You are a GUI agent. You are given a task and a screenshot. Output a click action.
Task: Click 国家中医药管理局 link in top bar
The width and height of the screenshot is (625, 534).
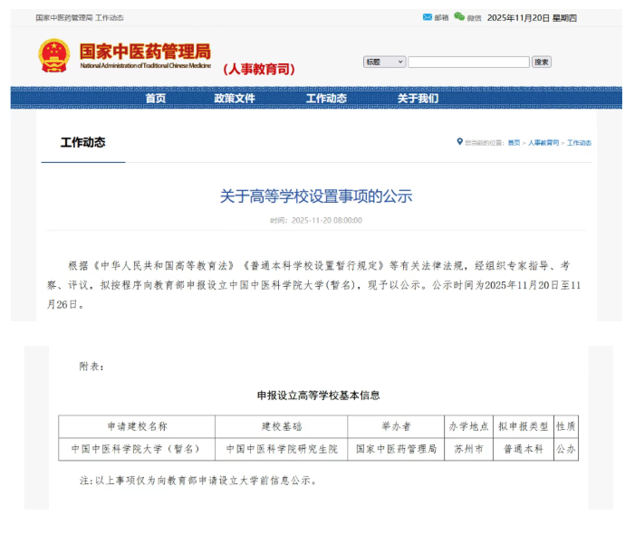coord(63,18)
